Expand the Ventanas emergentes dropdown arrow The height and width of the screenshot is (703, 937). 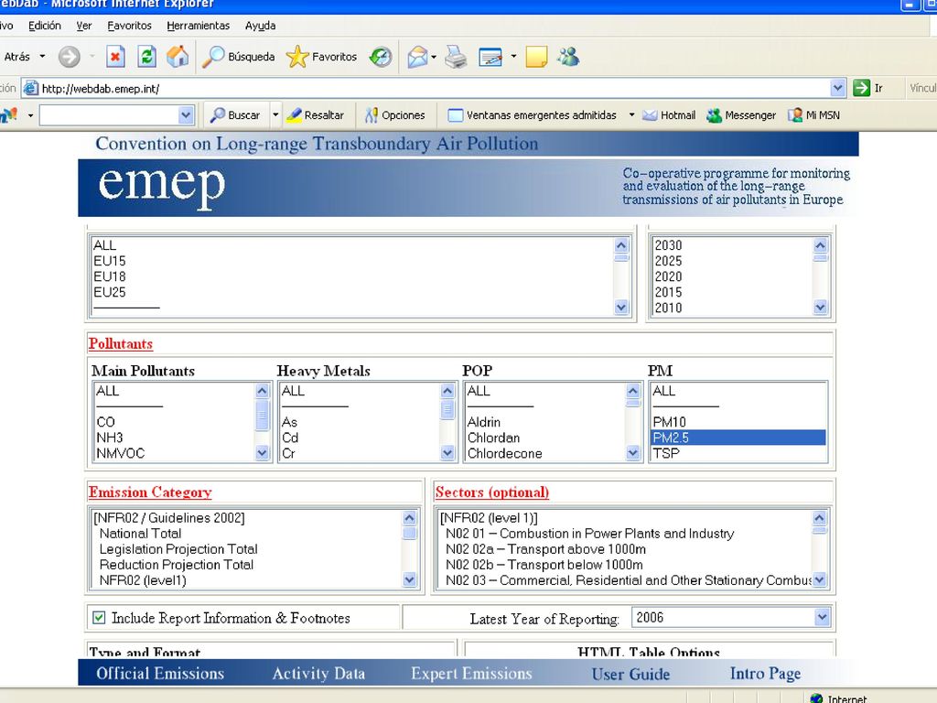[631, 114]
